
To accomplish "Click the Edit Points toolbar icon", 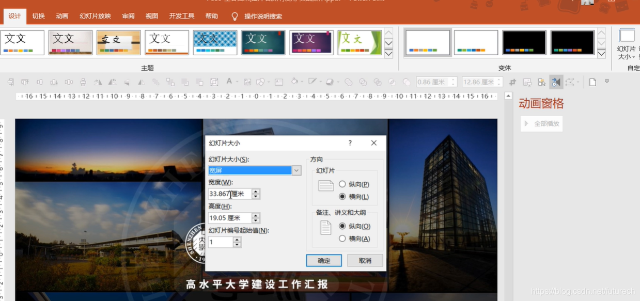I will [x=570, y=82].
